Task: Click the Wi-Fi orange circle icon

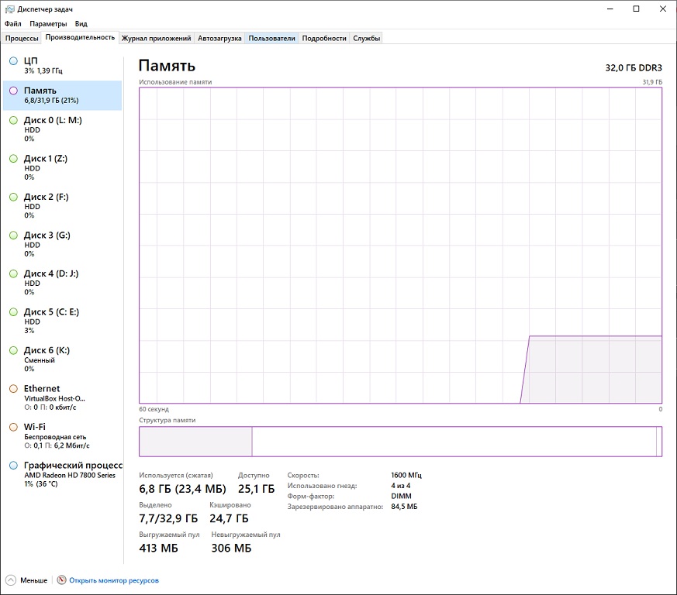Action: [13, 427]
